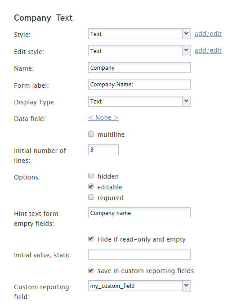Enable the multiline checkbox
241x305 pixels.
point(91,134)
